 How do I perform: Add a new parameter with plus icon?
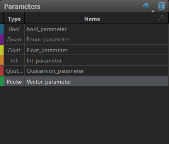tap(146, 6)
